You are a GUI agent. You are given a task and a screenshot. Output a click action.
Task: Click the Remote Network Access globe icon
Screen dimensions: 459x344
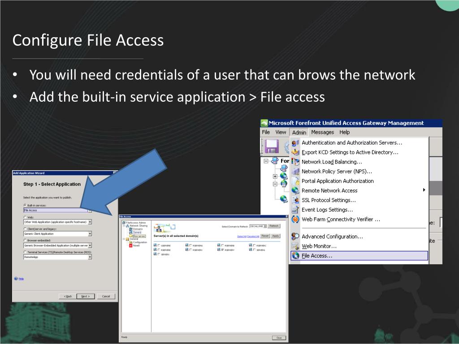pos(295,190)
